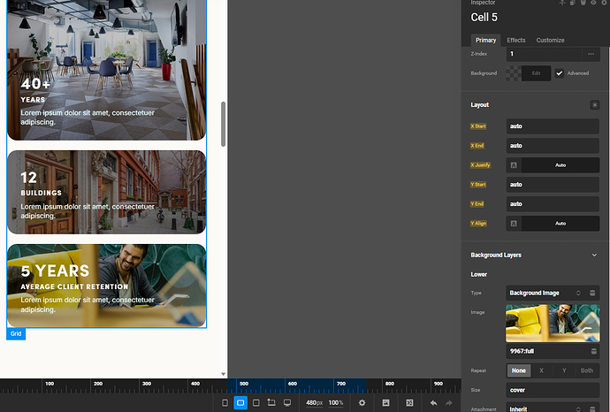
Task: Switch to the Primary tab
Action: 485,40
